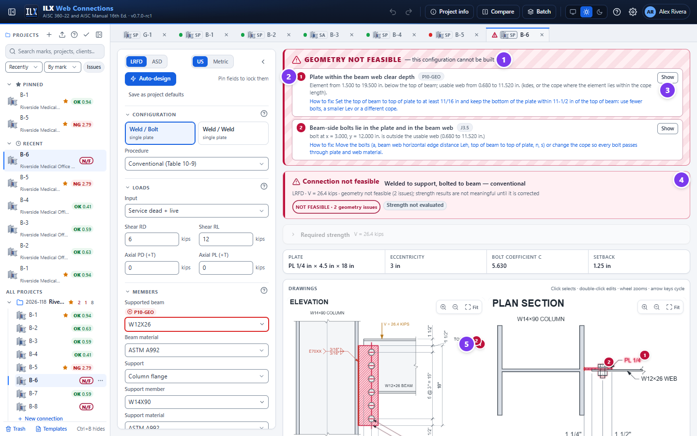Click the upload icon in Projects header
Viewport: 697px width, 436px height.
pos(62,35)
